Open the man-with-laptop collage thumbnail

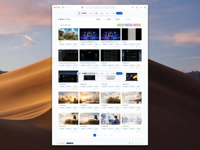pyautogui.click(x=110, y=119)
